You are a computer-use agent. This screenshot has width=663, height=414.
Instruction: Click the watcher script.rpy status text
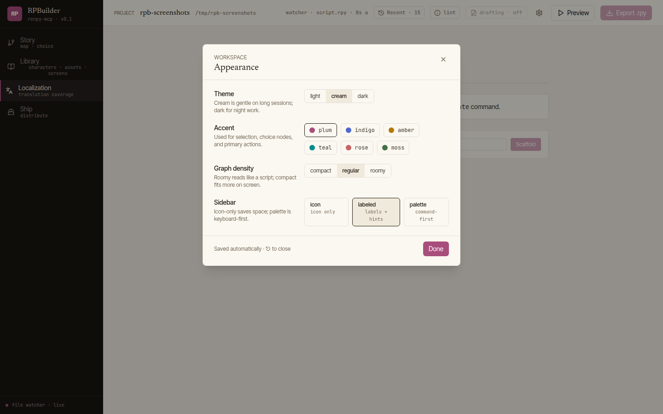(x=326, y=13)
